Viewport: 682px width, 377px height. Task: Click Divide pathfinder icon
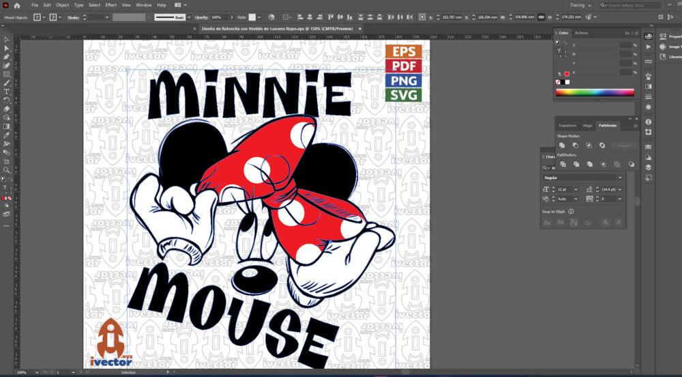click(563, 164)
